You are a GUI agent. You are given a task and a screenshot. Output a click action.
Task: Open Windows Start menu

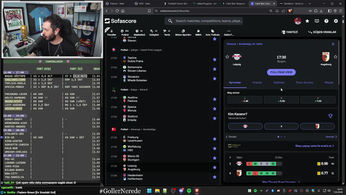tap(149, 191)
